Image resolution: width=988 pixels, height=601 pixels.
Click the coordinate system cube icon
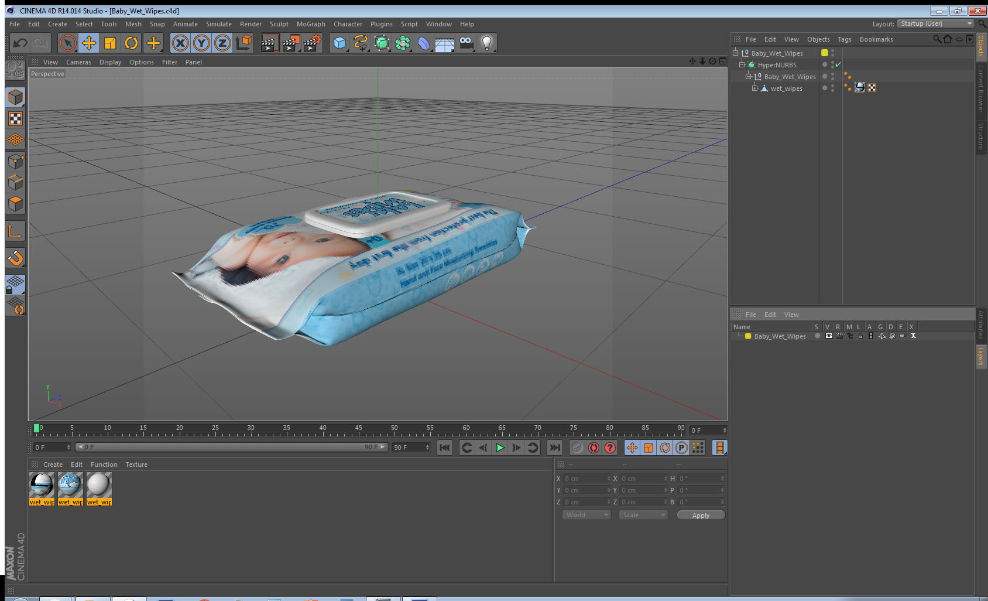click(x=244, y=43)
